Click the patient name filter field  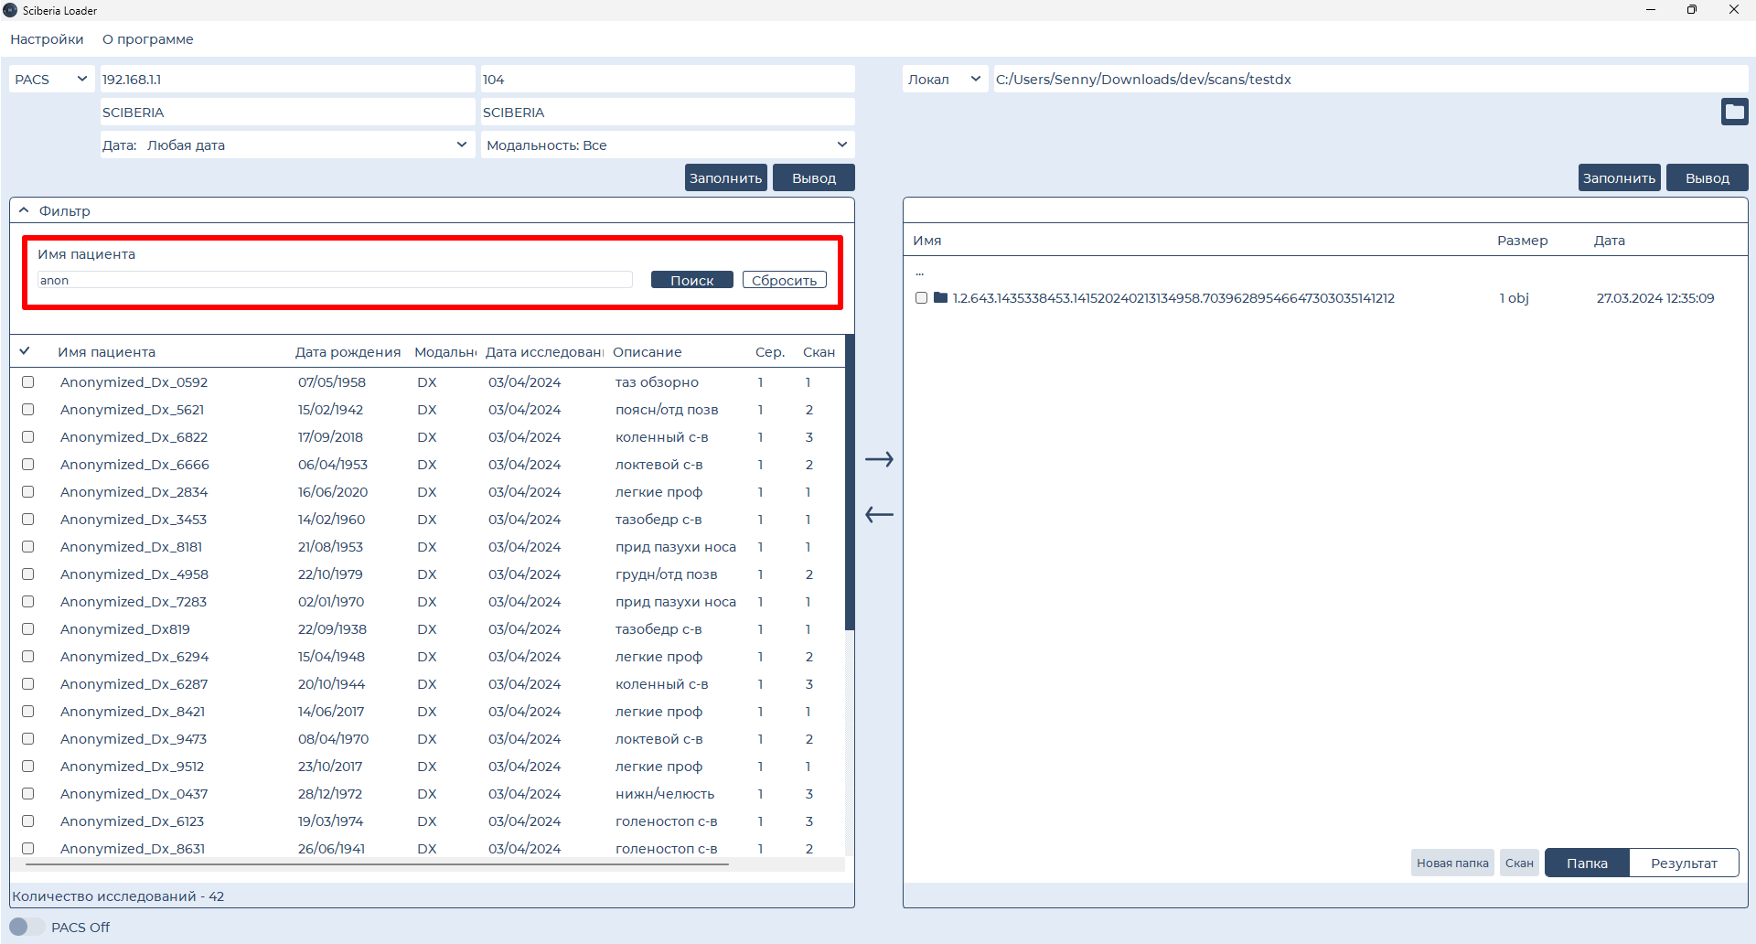click(x=335, y=280)
